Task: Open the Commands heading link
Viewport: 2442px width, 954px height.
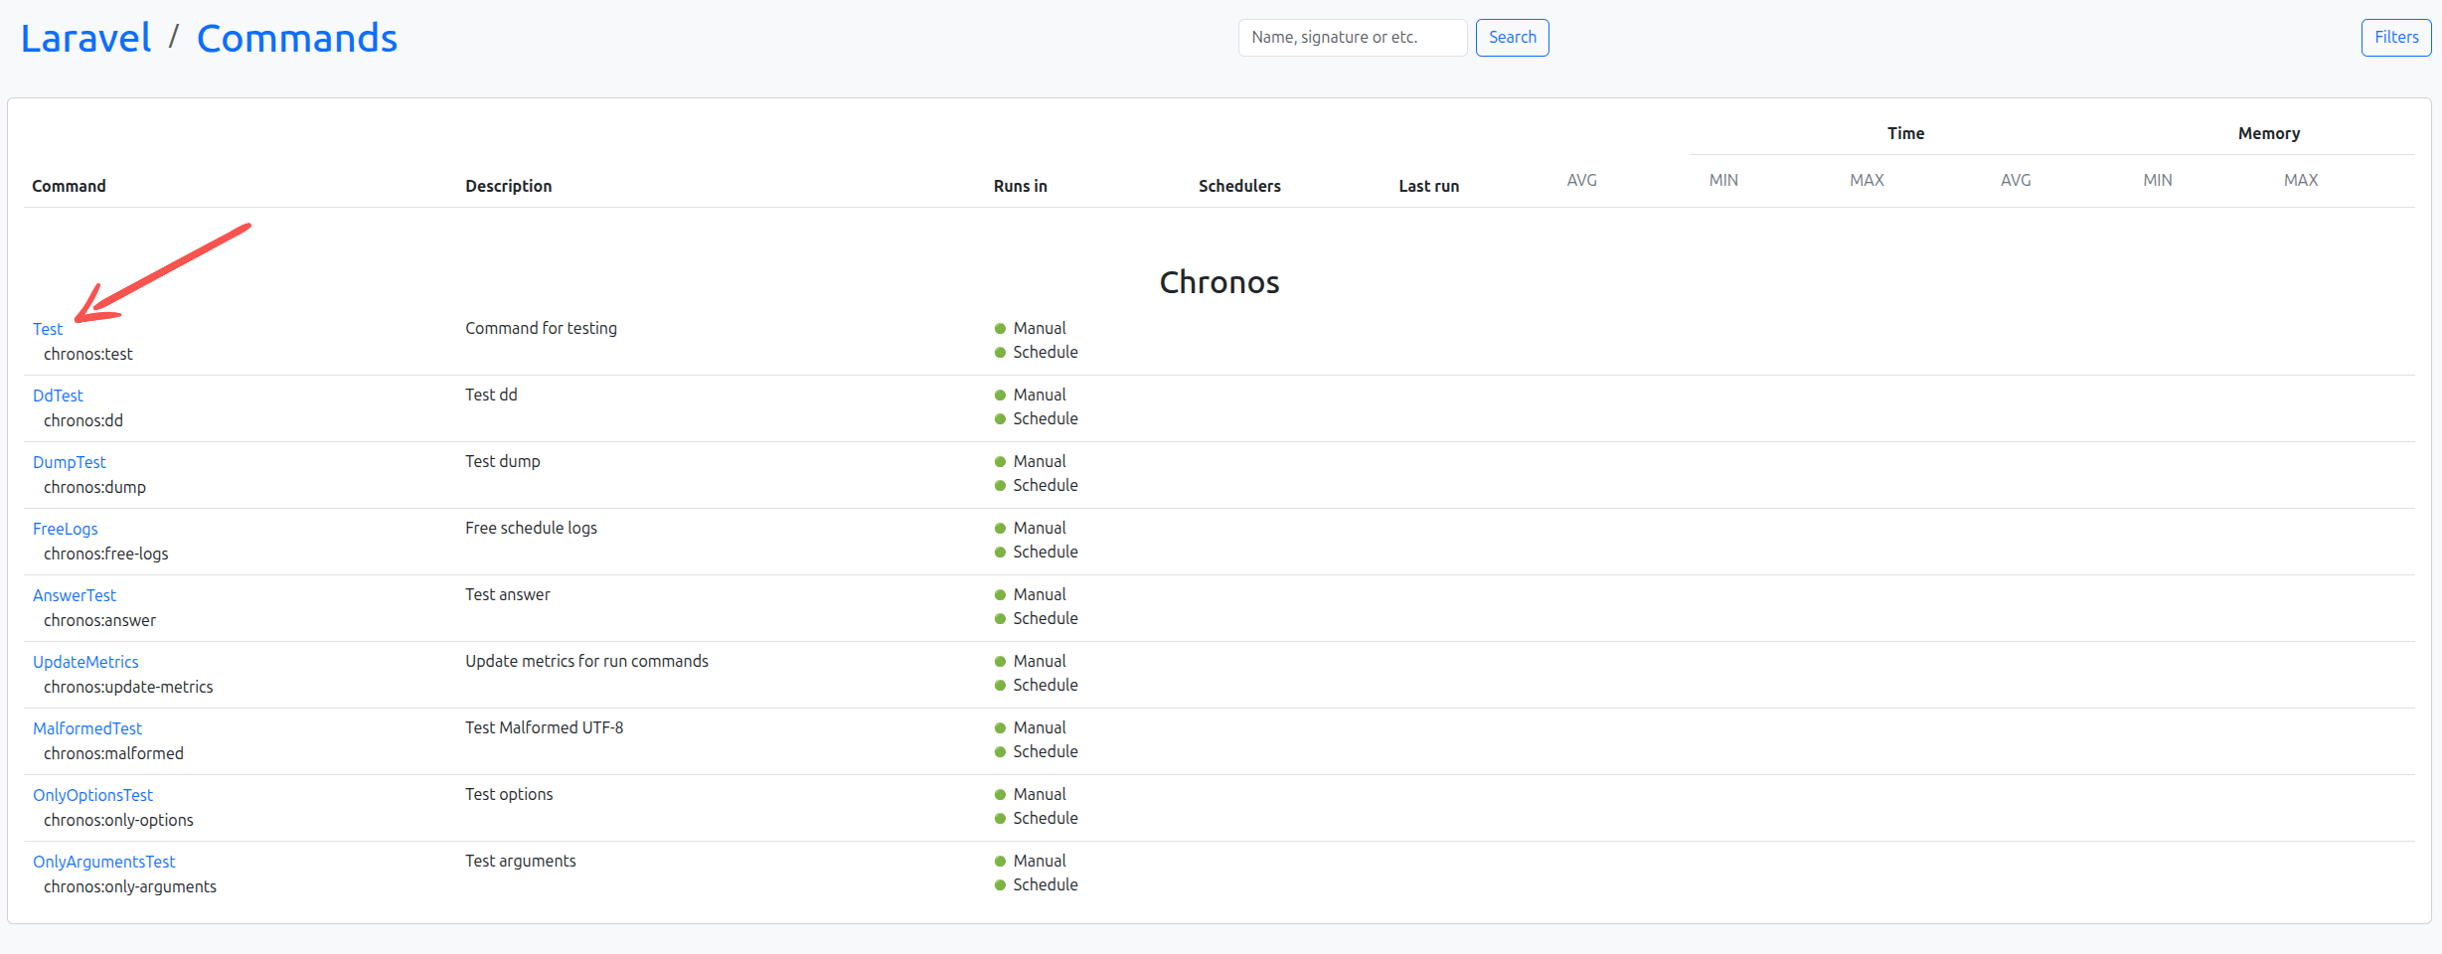Action: (296, 39)
